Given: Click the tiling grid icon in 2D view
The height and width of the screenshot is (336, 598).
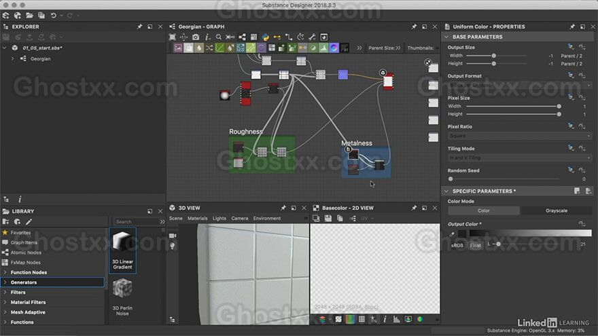Looking at the screenshot, I should click(362, 319).
